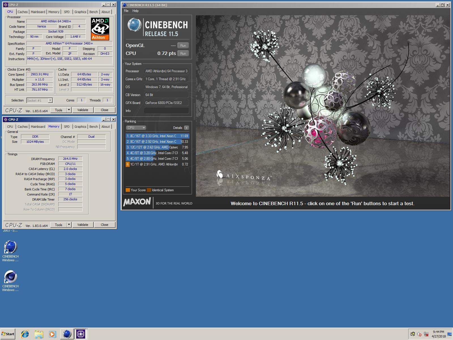453x340 pixels.
Task: Click CPU-Z title bar icon in Memory window
Action: (6, 120)
